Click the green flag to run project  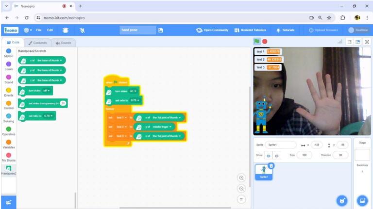click(x=257, y=42)
